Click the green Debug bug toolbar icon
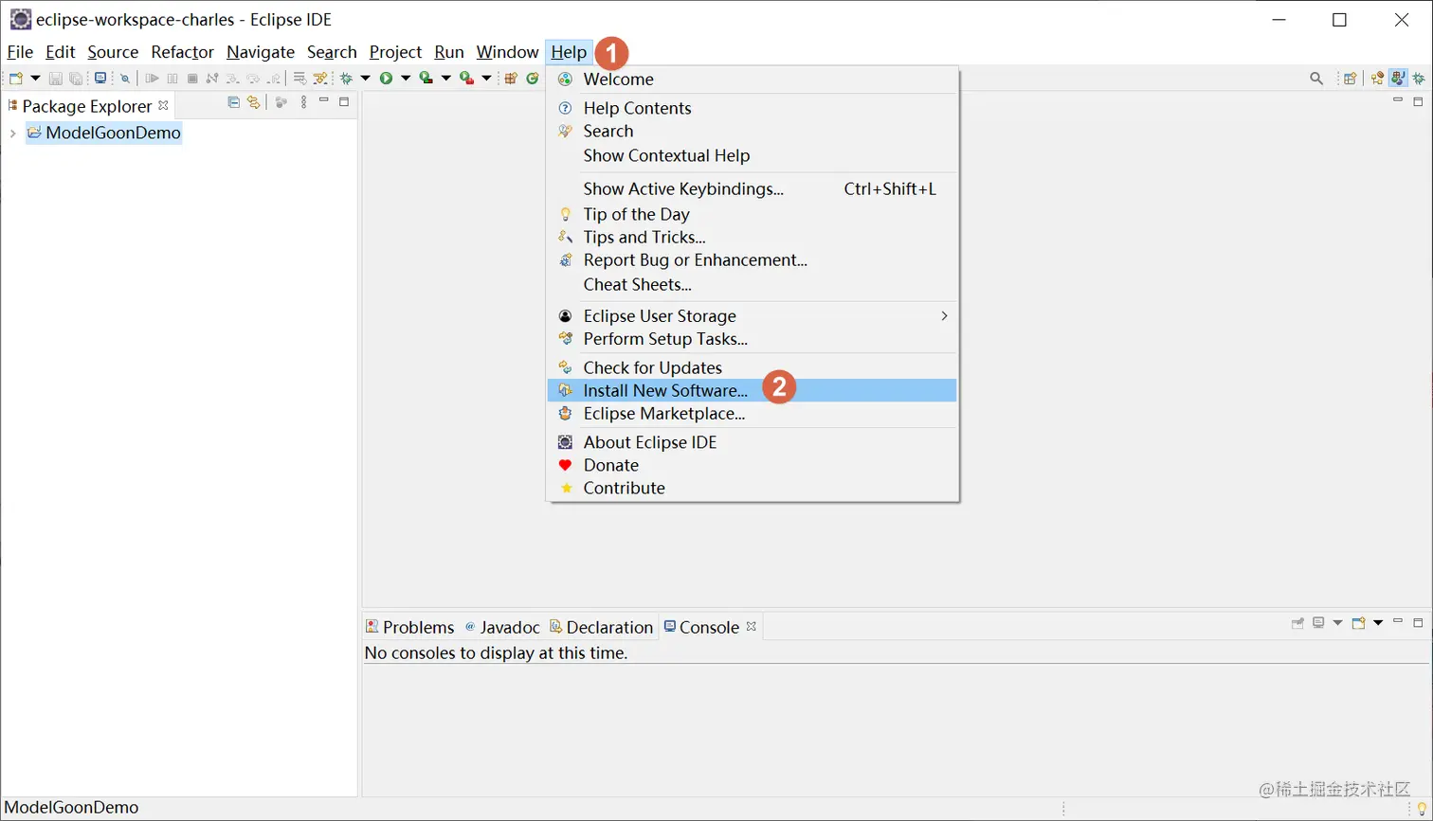This screenshot has width=1433, height=821. pyautogui.click(x=346, y=79)
